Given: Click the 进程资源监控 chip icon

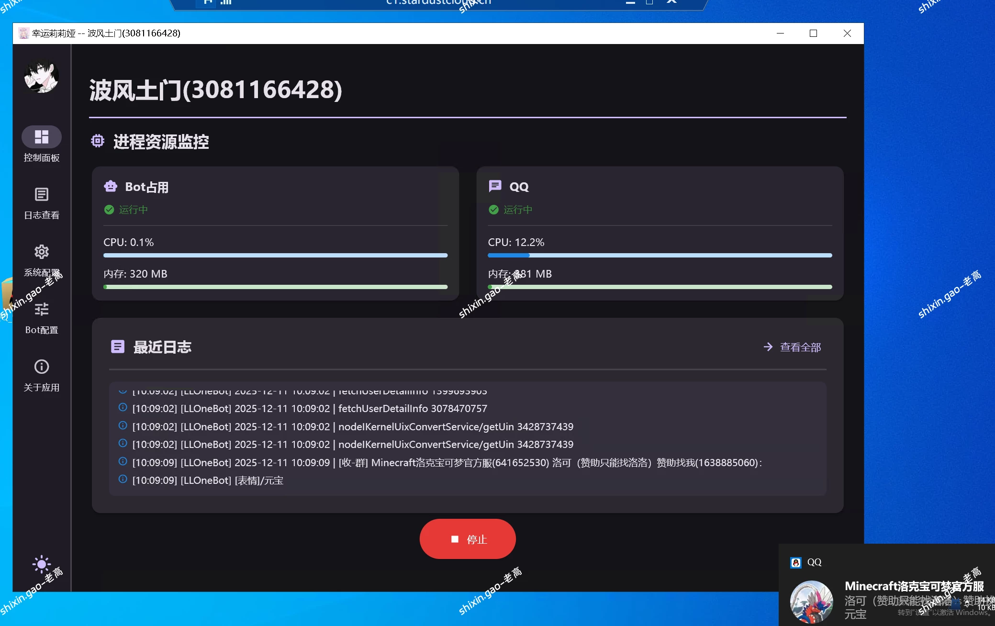Looking at the screenshot, I should point(98,141).
